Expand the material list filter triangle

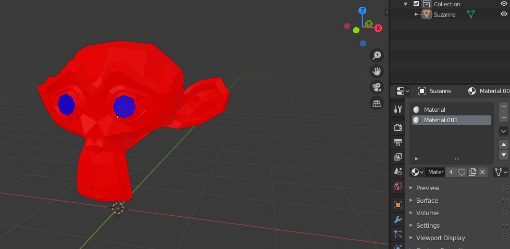pyautogui.click(x=417, y=159)
